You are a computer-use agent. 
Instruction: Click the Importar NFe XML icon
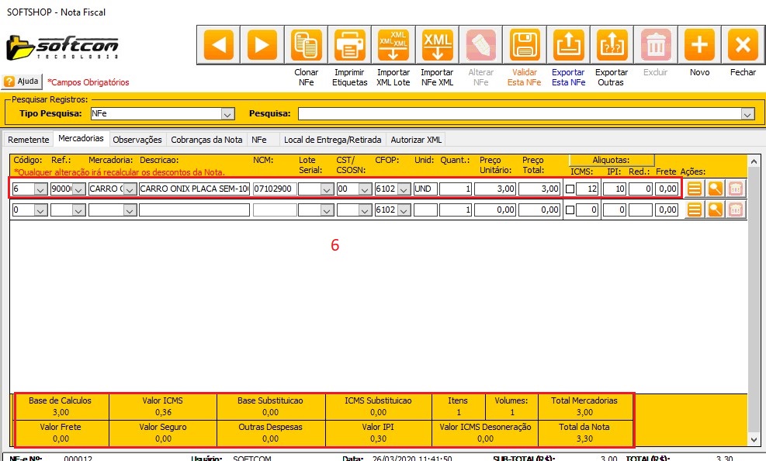click(437, 45)
